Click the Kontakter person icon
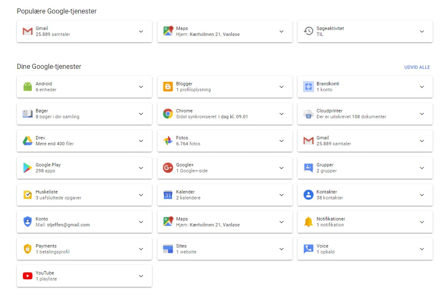Viewport: 447px width, 294px height. coord(309,195)
